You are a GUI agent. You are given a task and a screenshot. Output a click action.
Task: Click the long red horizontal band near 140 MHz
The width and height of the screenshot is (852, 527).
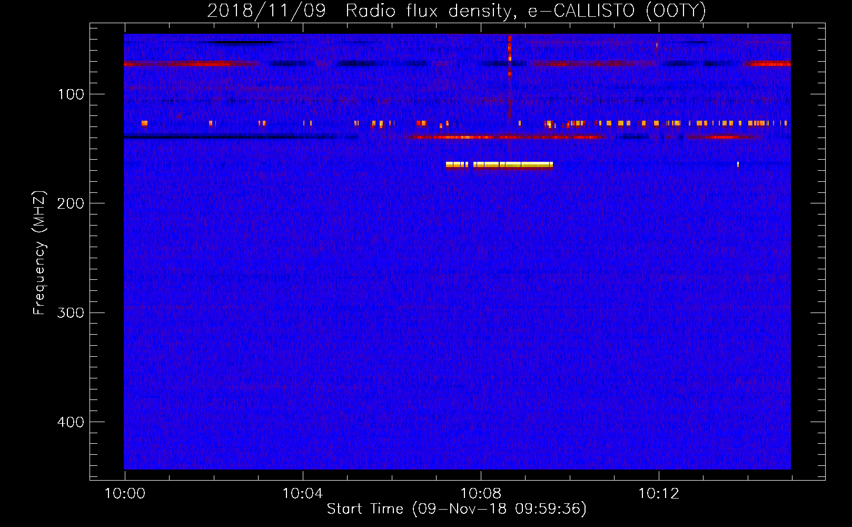508,137
